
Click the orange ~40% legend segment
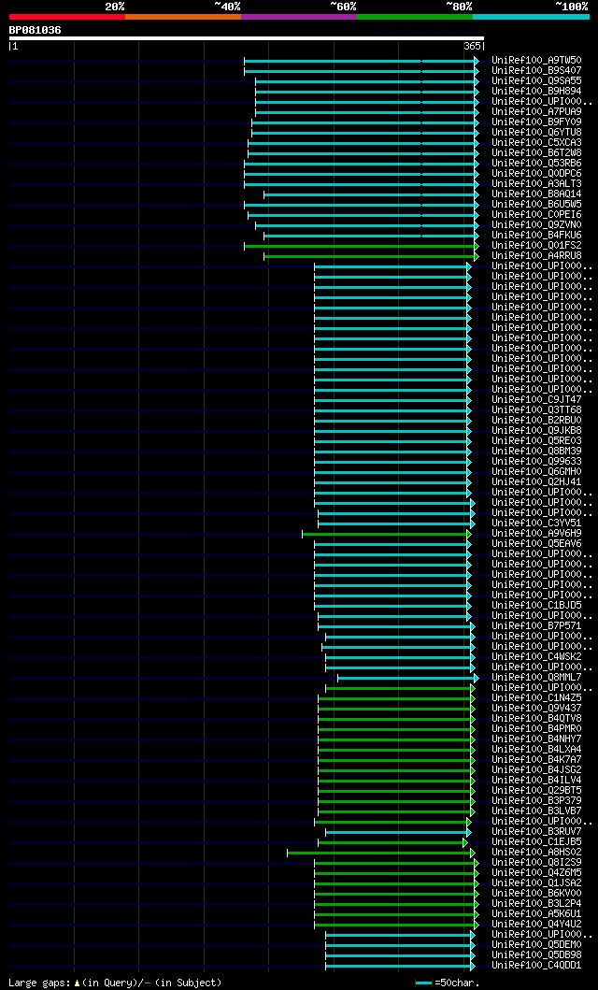click(x=183, y=17)
